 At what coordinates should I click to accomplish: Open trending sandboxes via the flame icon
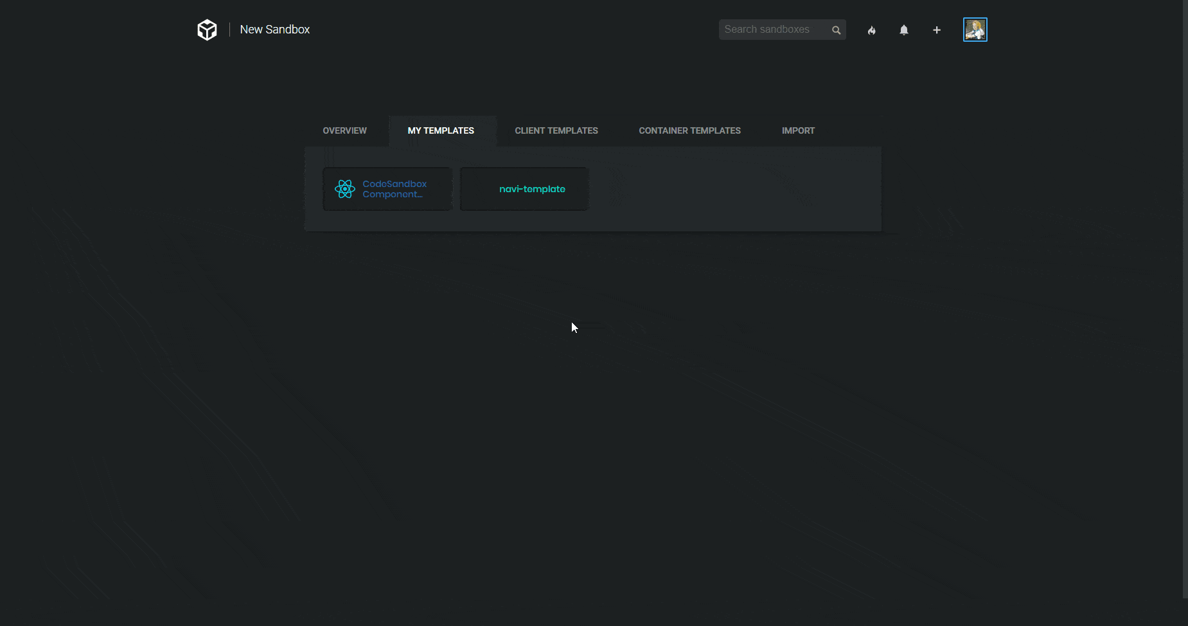872,30
